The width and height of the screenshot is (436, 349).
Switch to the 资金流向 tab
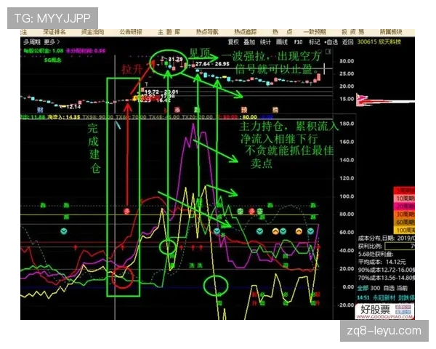[92, 32]
